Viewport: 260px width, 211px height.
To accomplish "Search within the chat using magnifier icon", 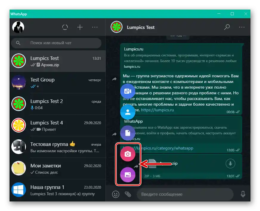I will click(227, 27).
